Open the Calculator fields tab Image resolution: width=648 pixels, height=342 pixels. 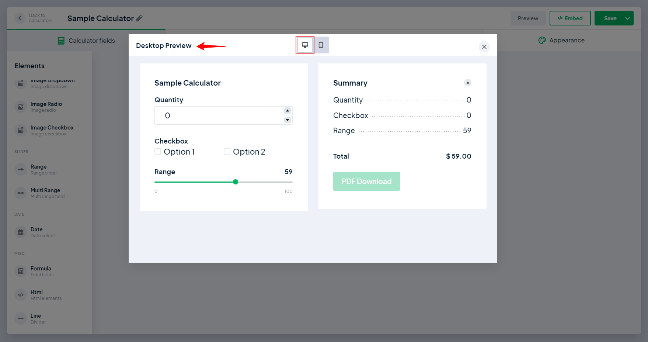86,41
